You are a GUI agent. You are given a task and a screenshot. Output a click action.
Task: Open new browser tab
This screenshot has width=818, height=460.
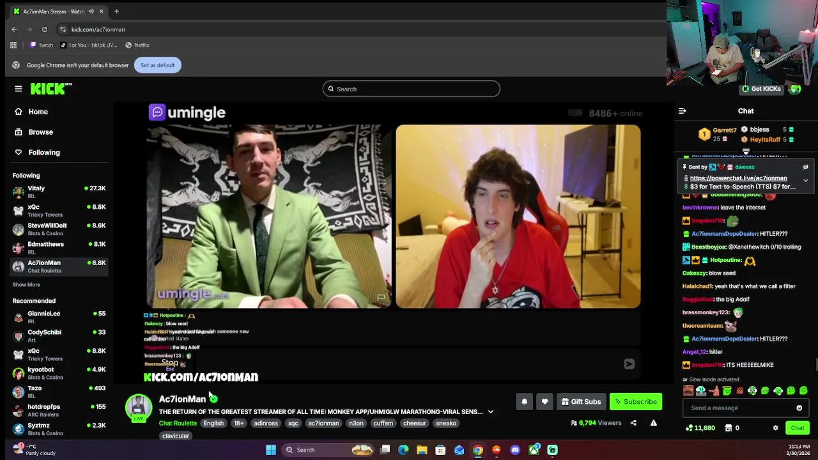pos(116,11)
